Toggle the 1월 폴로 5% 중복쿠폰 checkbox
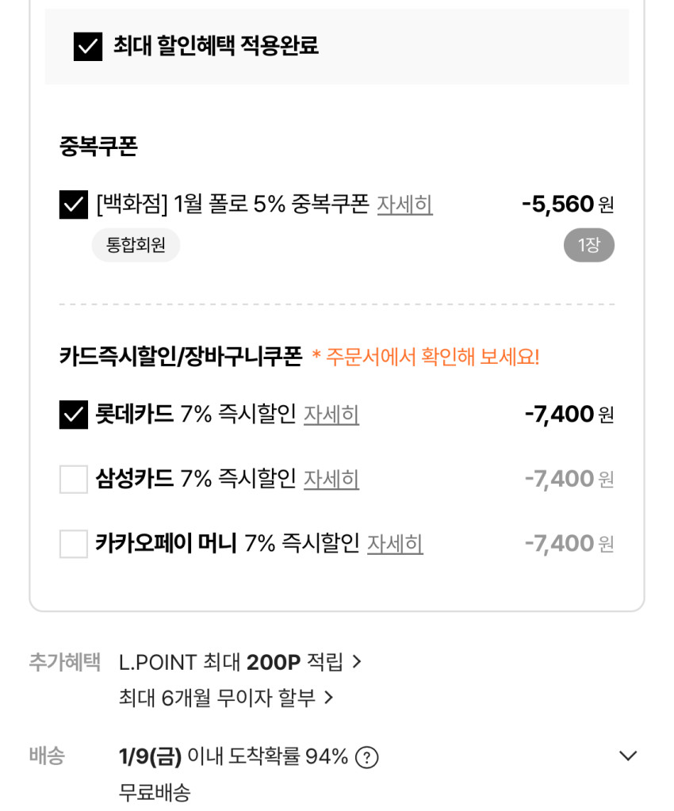This screenshot has width=674, height=811. pos(74,205)
